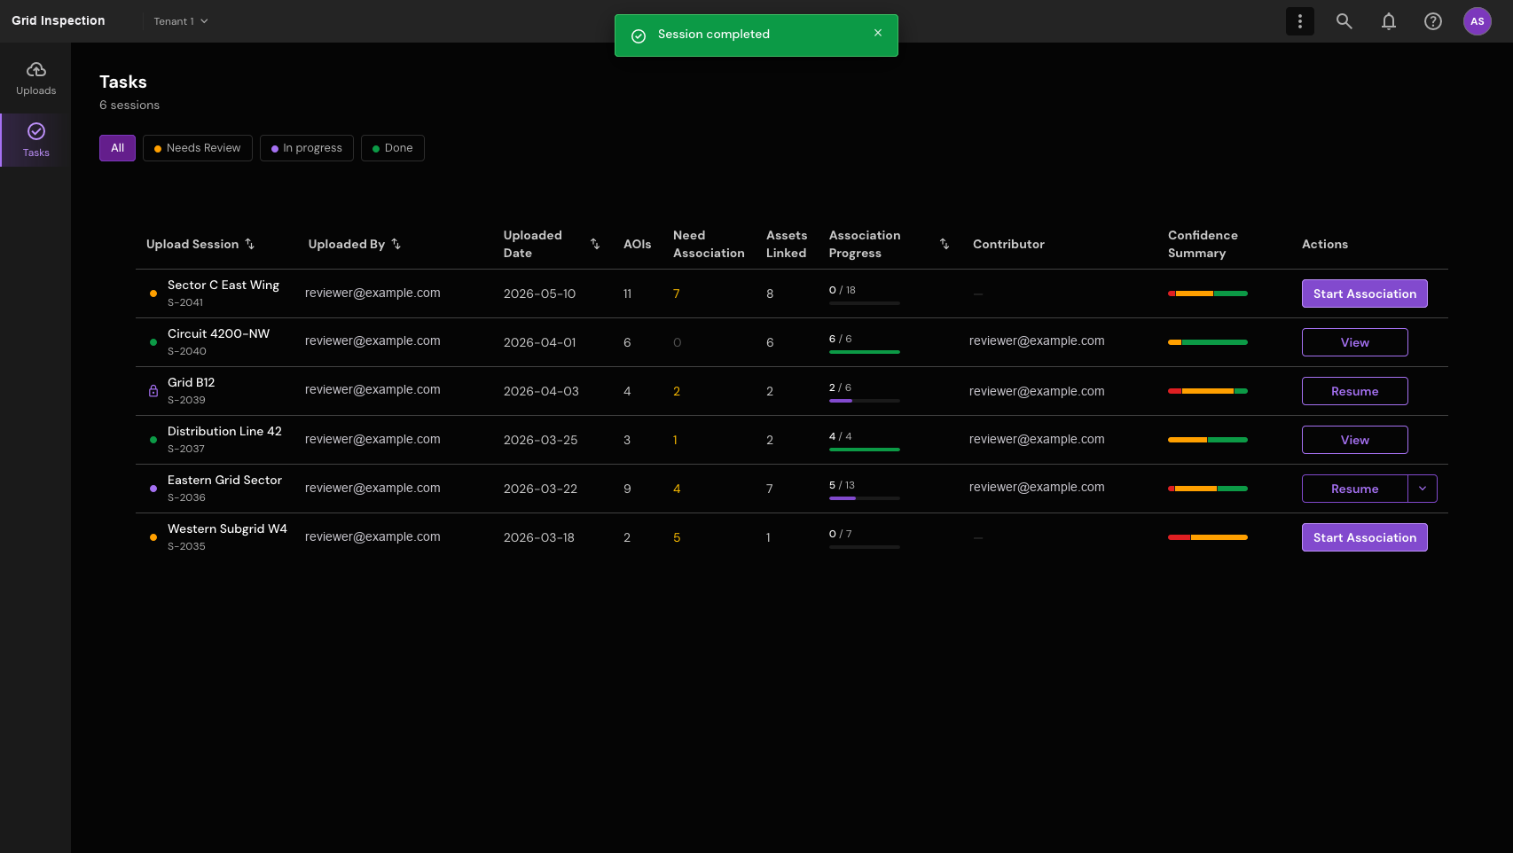Dismiss the Session completed notification
Screen dimensions: 1513x853
[878, 33]
